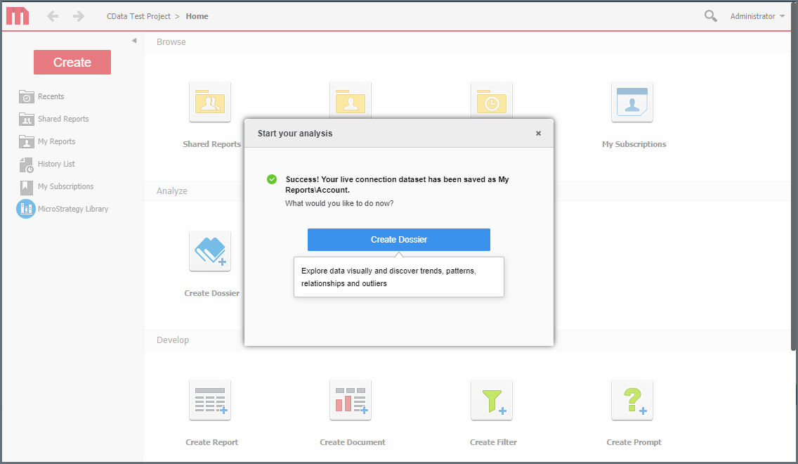Click the red Create button
Viewport: 798px width, 464px height.
tap(72, 62)
